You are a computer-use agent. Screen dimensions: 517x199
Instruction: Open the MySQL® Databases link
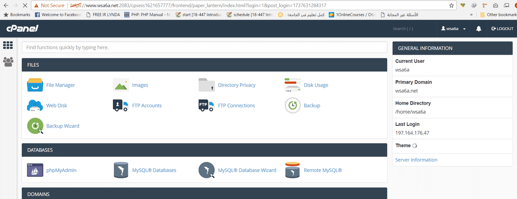pos(154,170)
